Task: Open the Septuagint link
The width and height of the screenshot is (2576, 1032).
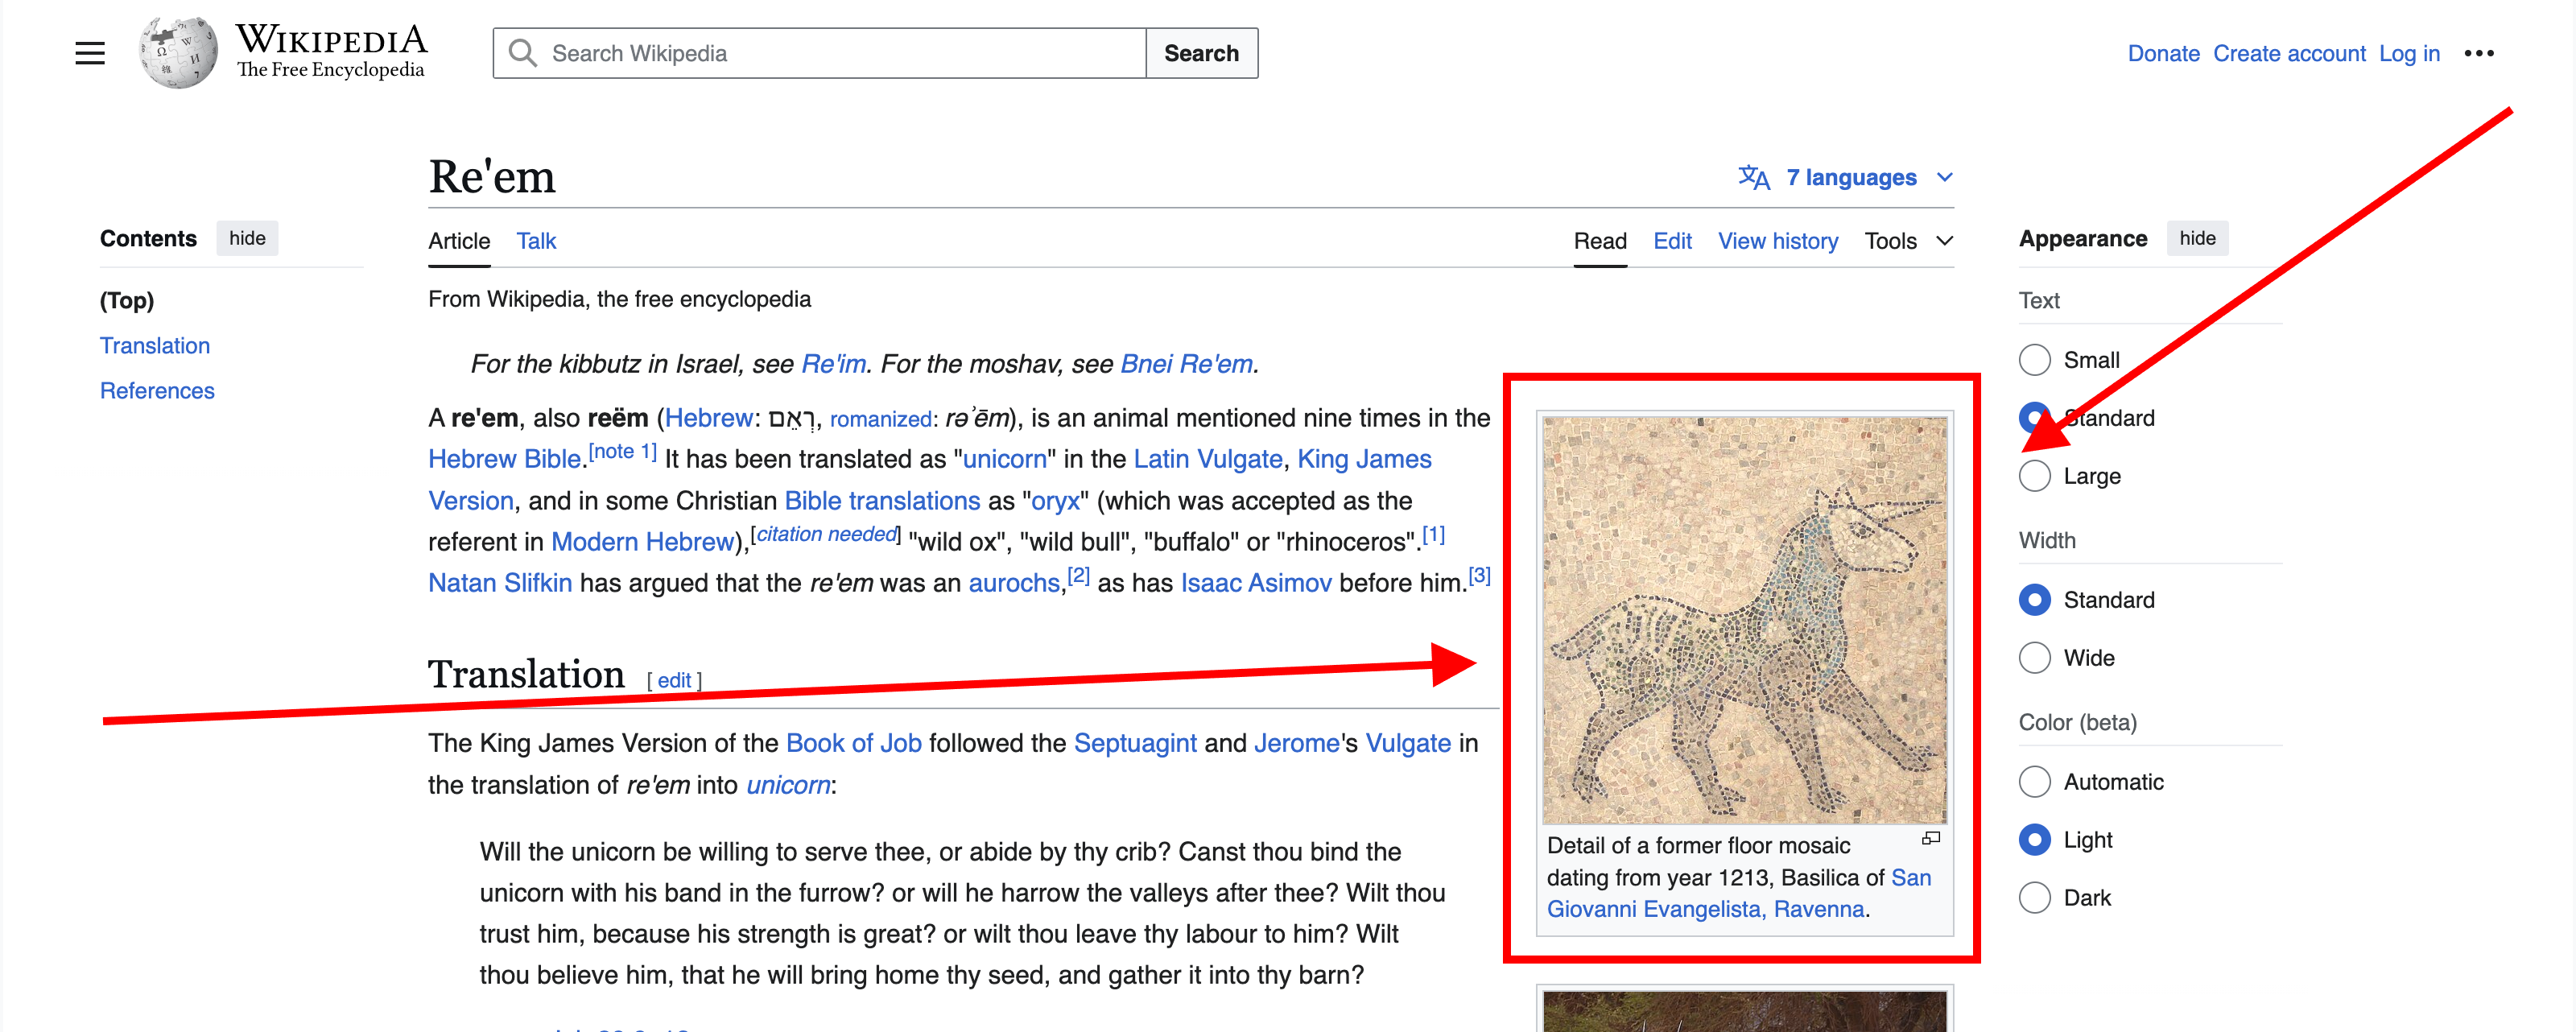Action: (x=1135, y=742)
